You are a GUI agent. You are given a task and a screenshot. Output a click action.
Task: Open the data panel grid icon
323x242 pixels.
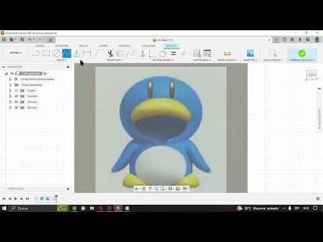point(4,40)
